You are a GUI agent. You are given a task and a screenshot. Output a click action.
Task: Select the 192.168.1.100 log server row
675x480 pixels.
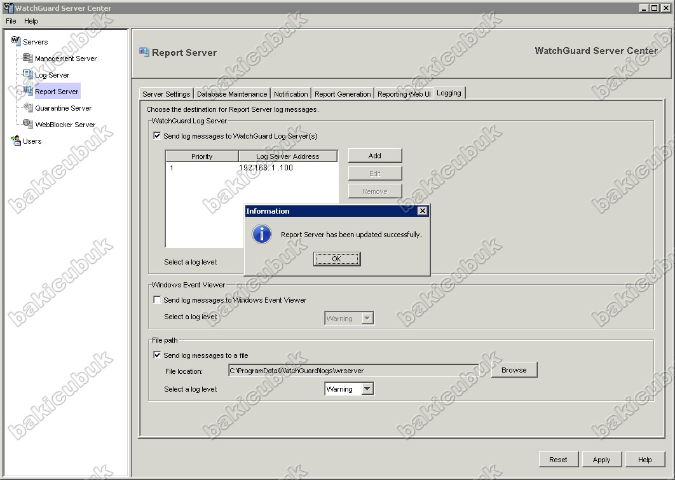click(x=252, y=168)
